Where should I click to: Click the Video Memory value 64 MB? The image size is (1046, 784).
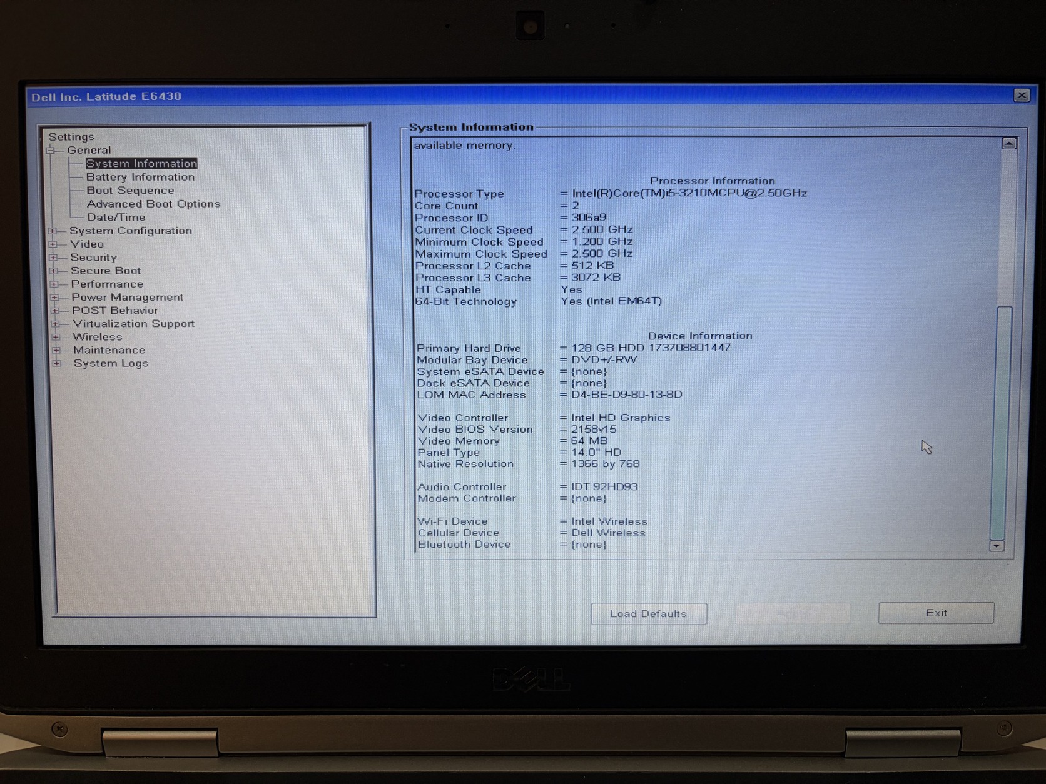point(589,441)
